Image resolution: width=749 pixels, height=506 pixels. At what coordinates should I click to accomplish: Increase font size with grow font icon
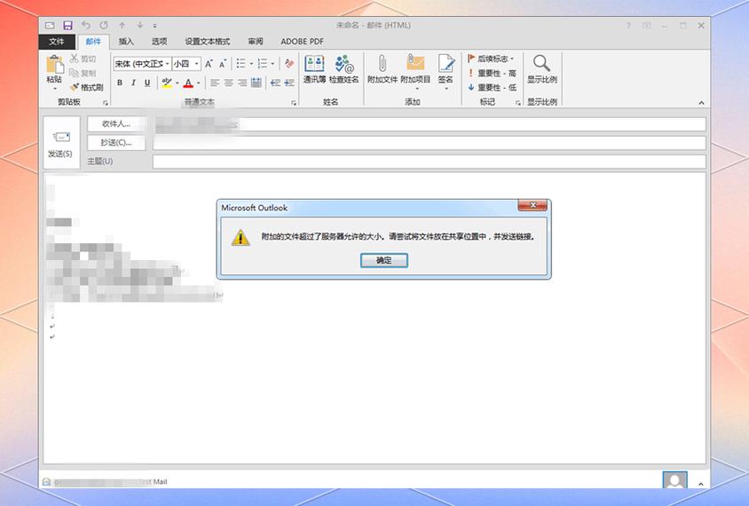pyautogui.click(x=209, y=64)
